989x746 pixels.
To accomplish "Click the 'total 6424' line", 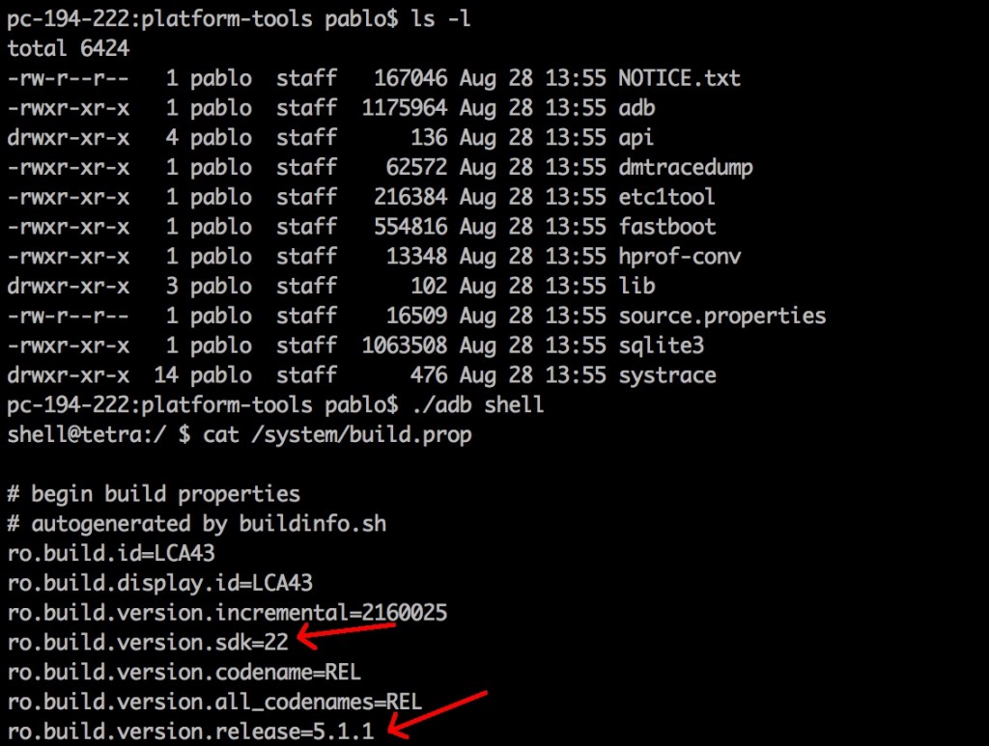I will coord(68,48).
